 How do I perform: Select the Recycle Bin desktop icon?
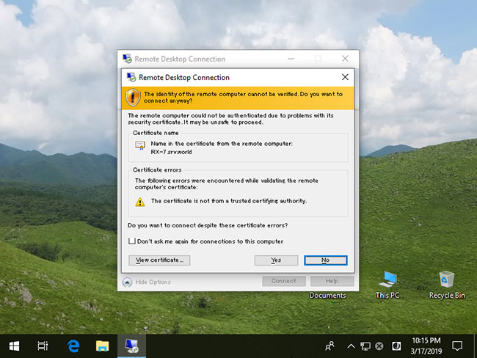tap(447, 285)
